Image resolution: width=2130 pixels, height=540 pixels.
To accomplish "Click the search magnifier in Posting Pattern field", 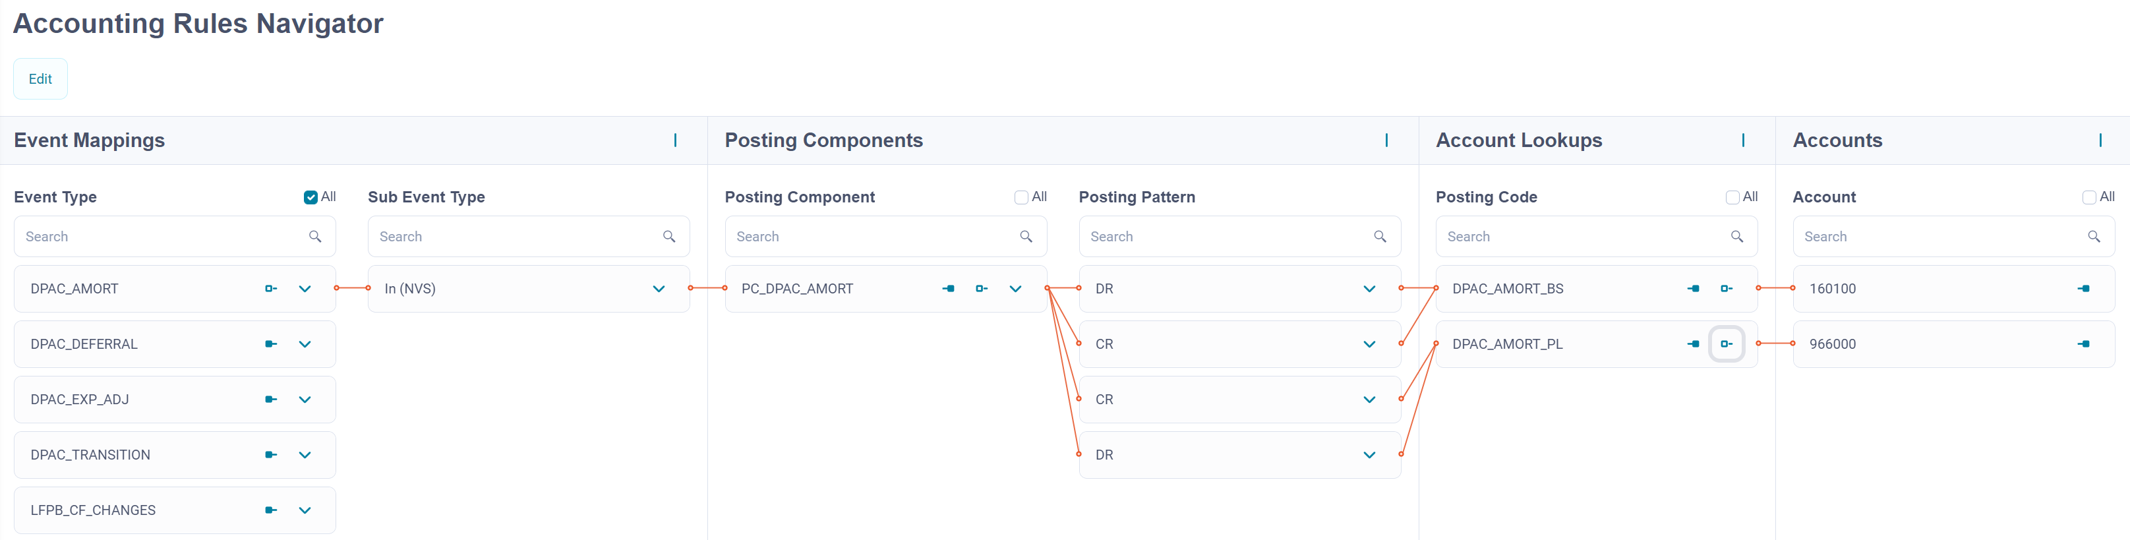I will tap(1380, 237).
